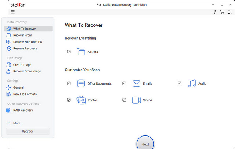Click the Upgrade button
The image size is (235, 149).
(28, 131)
